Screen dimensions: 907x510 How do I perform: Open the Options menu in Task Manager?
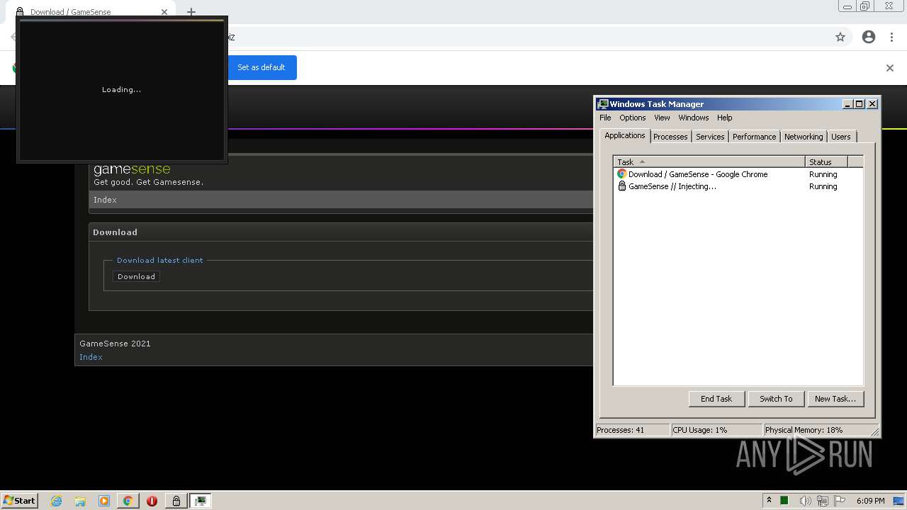click(x=632, y=118)
